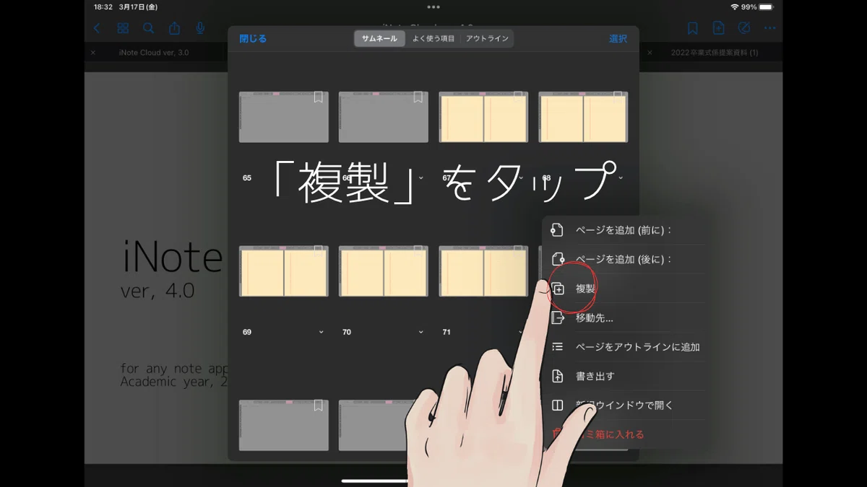Toggle bookmark on page 66 thumbnail
Viewport: 867px width, 487px height.
[418, 98]
